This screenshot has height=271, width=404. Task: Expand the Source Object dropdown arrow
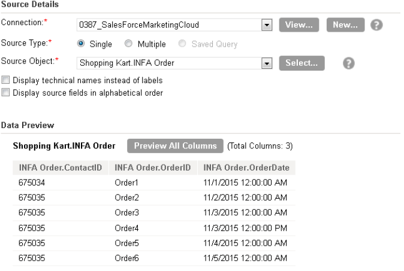[x=267, y=63]
